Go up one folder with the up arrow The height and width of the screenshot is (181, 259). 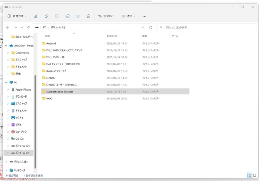(29, 27)
